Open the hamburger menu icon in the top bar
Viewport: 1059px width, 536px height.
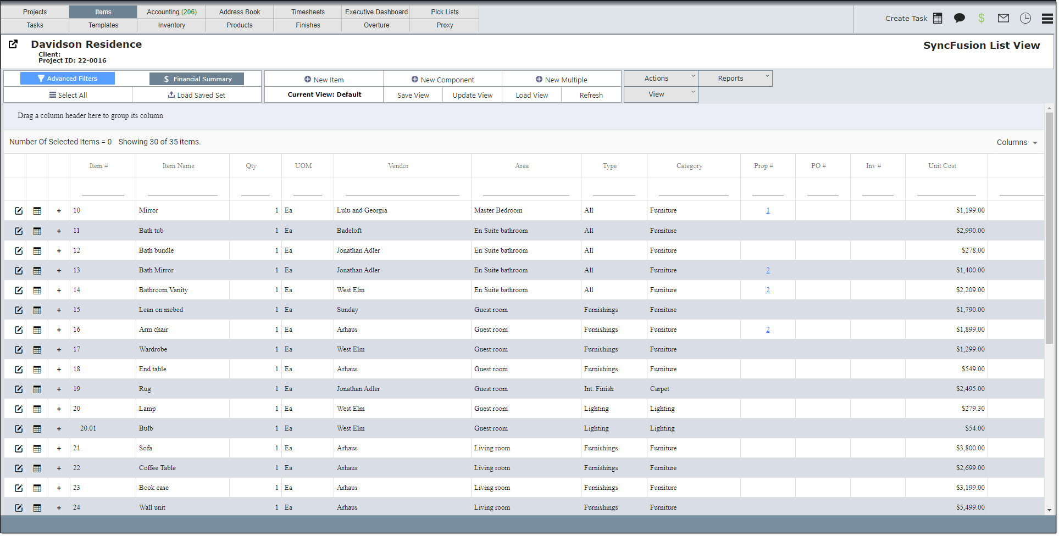[x=1047, y=18]
